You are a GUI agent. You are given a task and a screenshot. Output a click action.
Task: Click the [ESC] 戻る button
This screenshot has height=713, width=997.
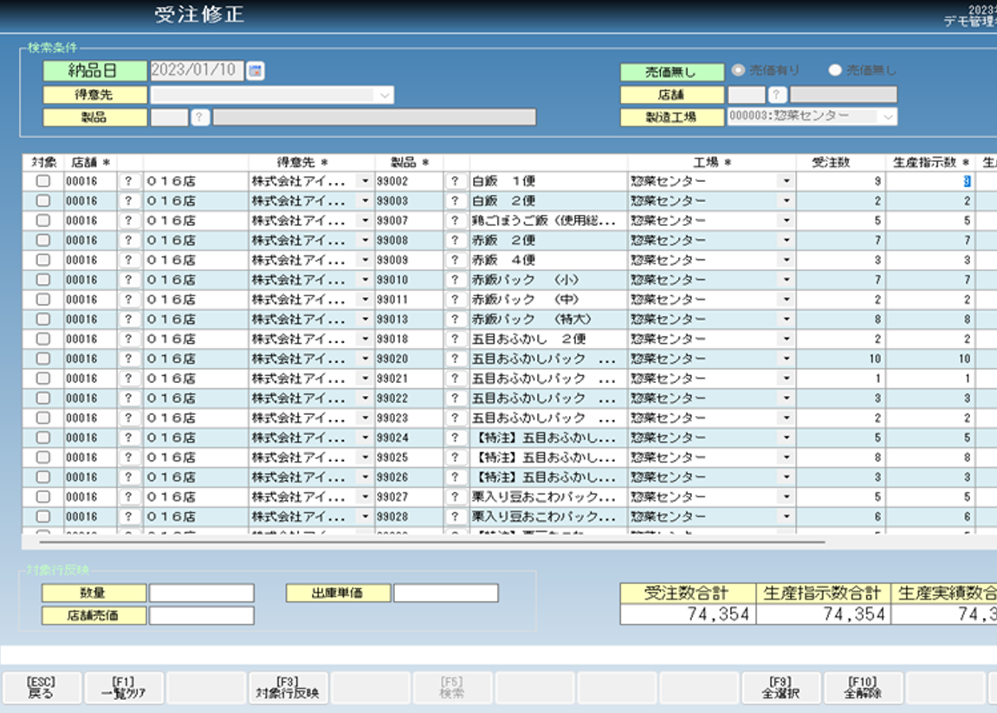click(42, 688)
